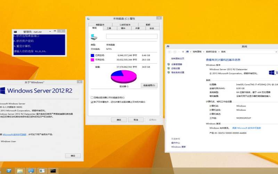Go up one level with the up arrow in the System window
The image size is (278, 174).
(x=183, y=52)
